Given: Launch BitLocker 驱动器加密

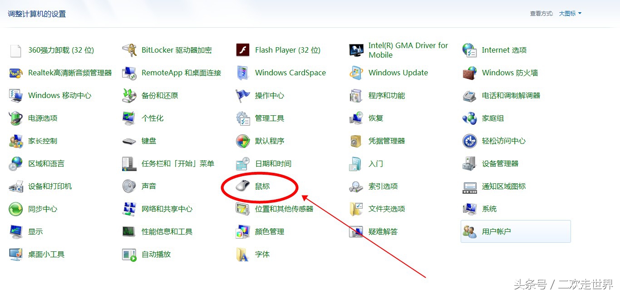Looking at the screenshot, I should pos(176,50).
